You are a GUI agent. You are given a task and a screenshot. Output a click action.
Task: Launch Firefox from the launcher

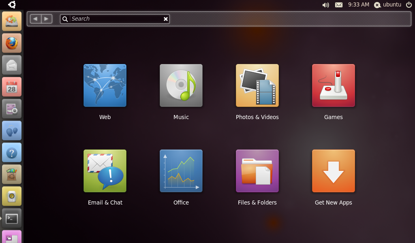tap(12, 43)
